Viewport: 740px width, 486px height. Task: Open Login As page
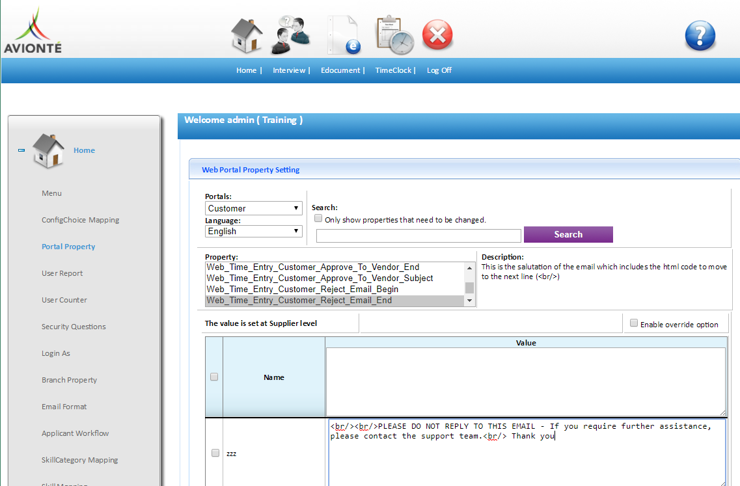coord(56,353)
